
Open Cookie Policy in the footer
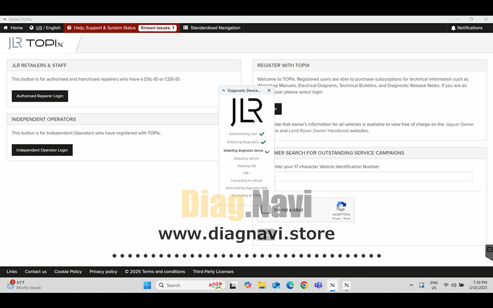68,272
